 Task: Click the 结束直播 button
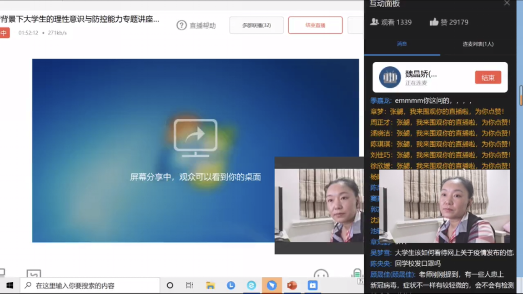coord(315,25)
